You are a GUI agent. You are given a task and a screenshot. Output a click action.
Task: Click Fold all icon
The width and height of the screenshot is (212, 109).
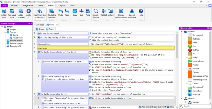pos(104,11)
